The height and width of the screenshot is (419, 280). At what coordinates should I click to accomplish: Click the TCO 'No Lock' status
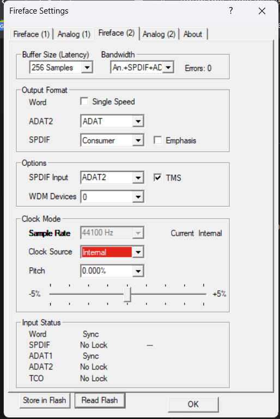click(x=94, y=379)
